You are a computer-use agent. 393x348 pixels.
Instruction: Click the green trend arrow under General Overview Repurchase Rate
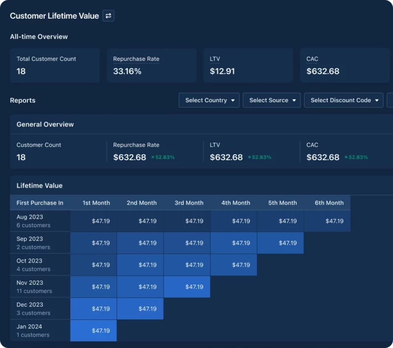[153, 157]
